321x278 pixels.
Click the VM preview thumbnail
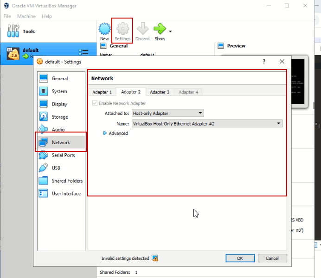(x=298, y=82)
